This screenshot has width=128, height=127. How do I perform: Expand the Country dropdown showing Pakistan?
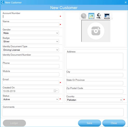(94, 100)
